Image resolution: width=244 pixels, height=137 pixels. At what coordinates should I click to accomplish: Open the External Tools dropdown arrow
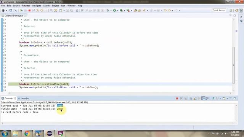tap(131, 10)
